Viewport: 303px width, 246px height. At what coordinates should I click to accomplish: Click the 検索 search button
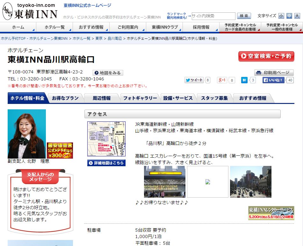coord(244,16)
